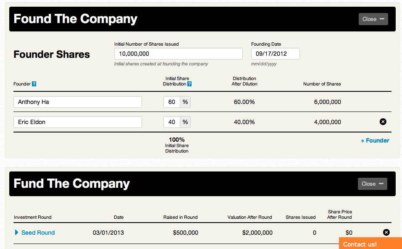Edit Eric Eldon's 40 percent share field
402x249 pixels.
point(172,122)
